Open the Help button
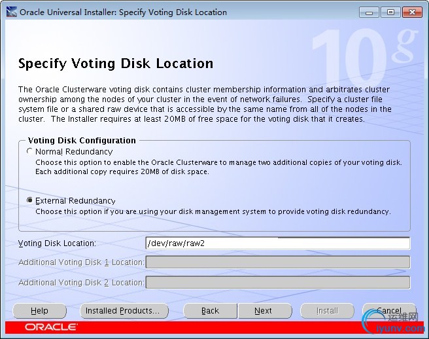The image size is (429, 339). pyautogui.click(x=40, y=311)
